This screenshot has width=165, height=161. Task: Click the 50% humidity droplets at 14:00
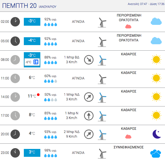coord(51,100)
